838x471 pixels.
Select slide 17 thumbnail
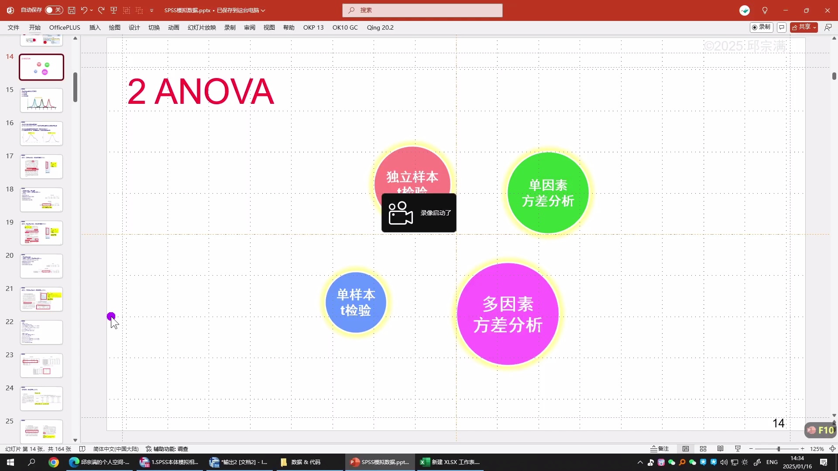[41, 166]
